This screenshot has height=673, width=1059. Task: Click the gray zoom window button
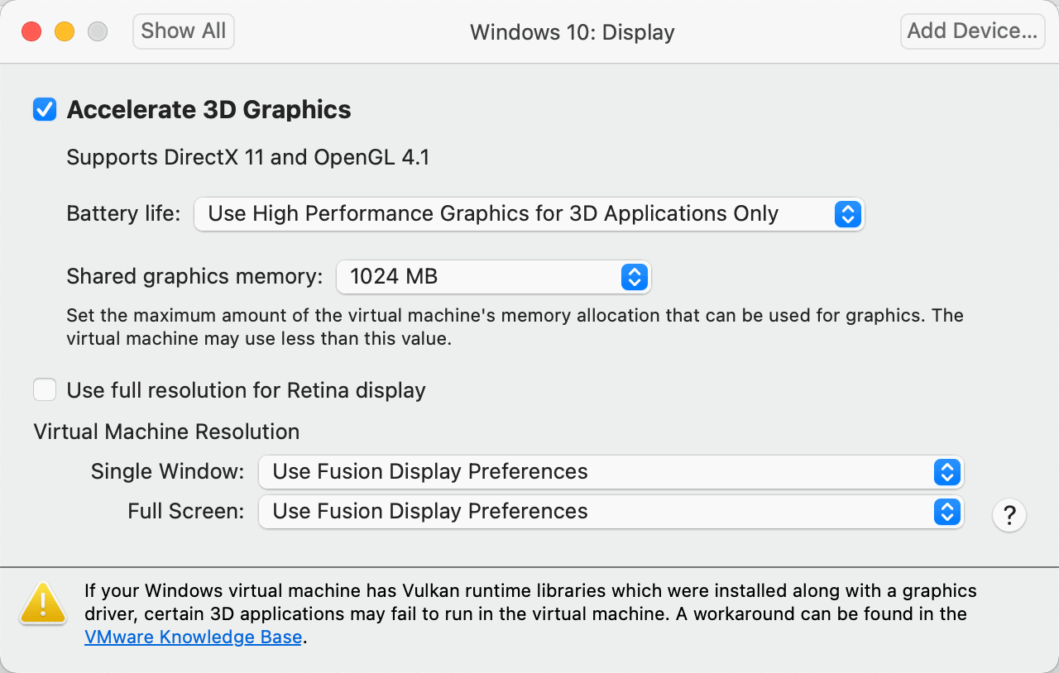coord(98,31)
